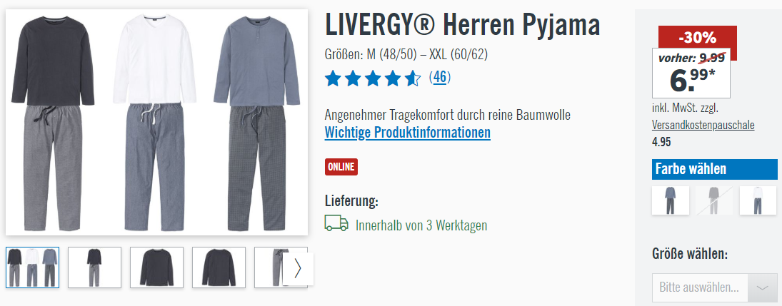Image resolution: width=782 pixels, height=306 pixels.
Task: Select third thumbnail showing dark top
Action: pos(156,267)
